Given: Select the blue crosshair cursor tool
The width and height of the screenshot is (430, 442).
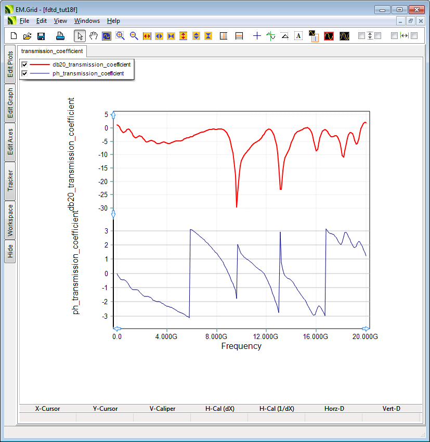Looking at the screenshot, I should 257,36.
